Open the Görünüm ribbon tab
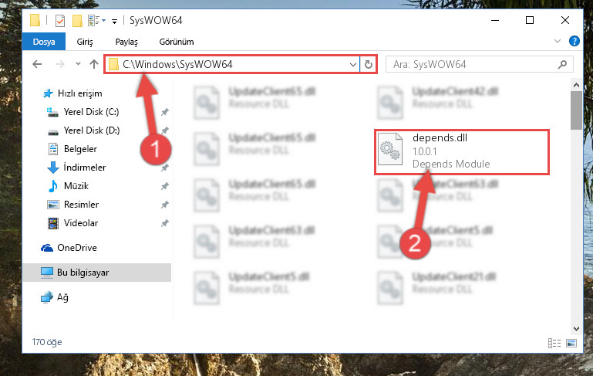593x376 pixels. (177, 42)
